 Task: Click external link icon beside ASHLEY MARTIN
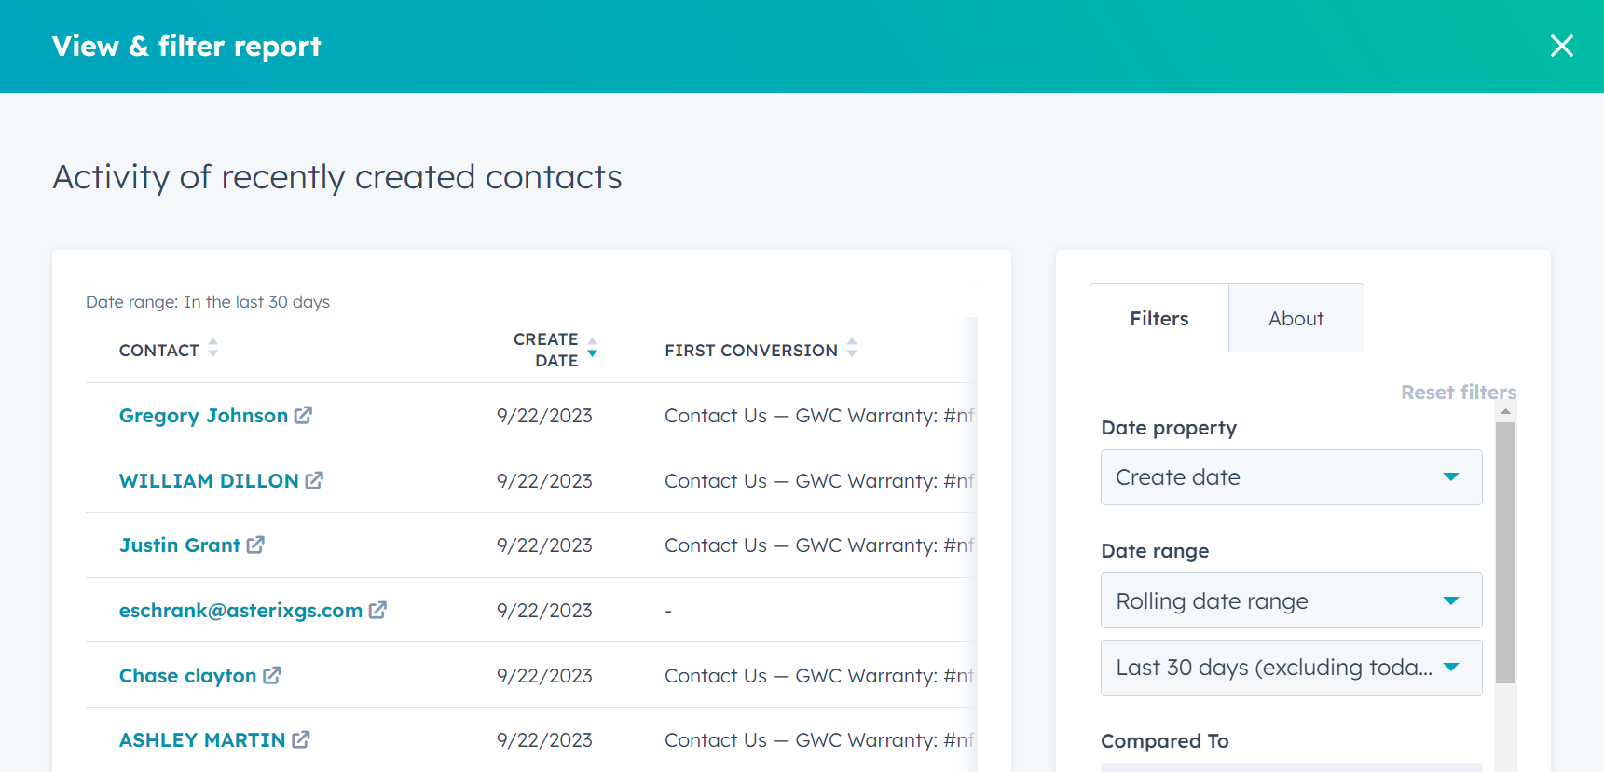[x=300, y=739]
